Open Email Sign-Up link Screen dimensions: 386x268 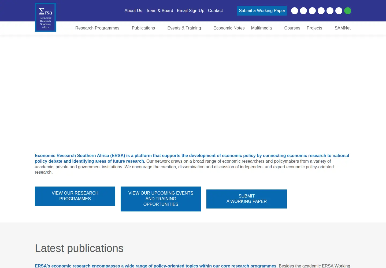pos(191,11)
